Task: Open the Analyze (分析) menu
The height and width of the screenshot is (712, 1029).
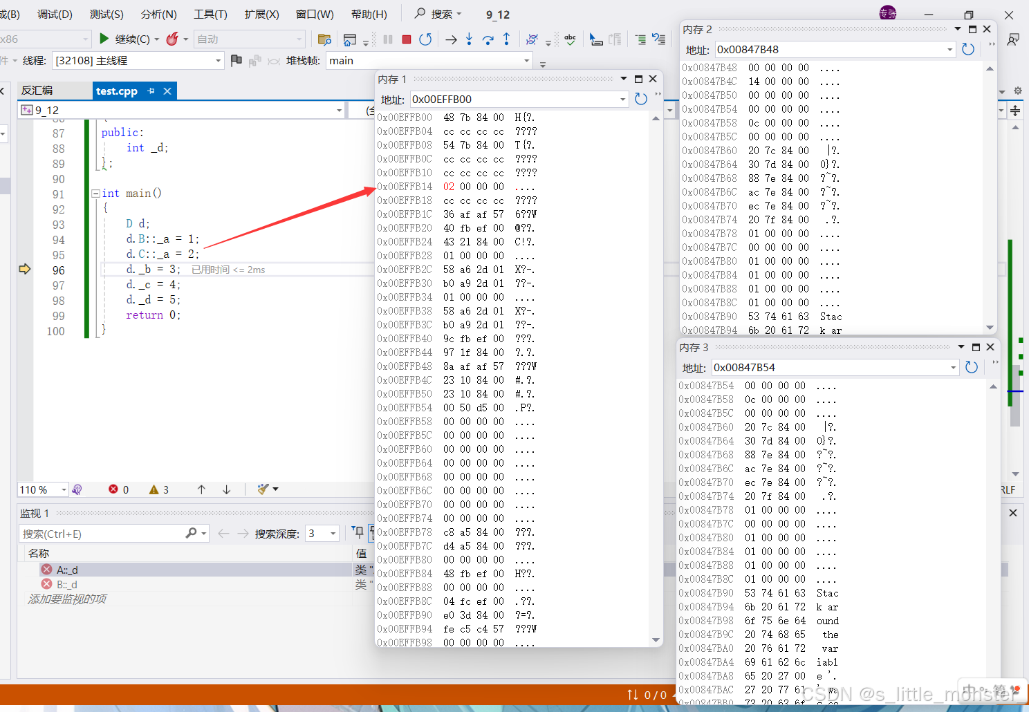Action: tap(158, 14)
